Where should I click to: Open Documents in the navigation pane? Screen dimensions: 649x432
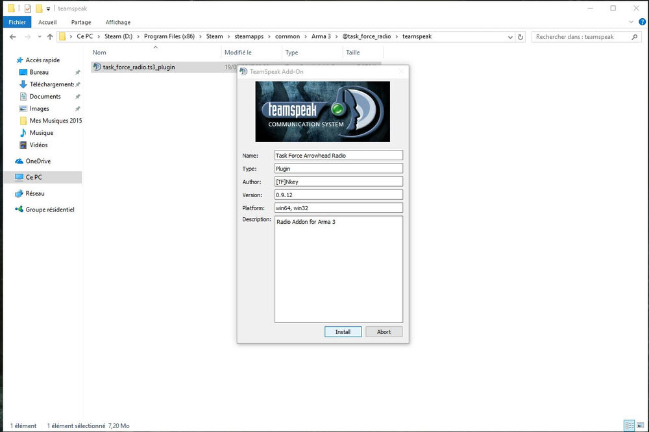(45, 97)
